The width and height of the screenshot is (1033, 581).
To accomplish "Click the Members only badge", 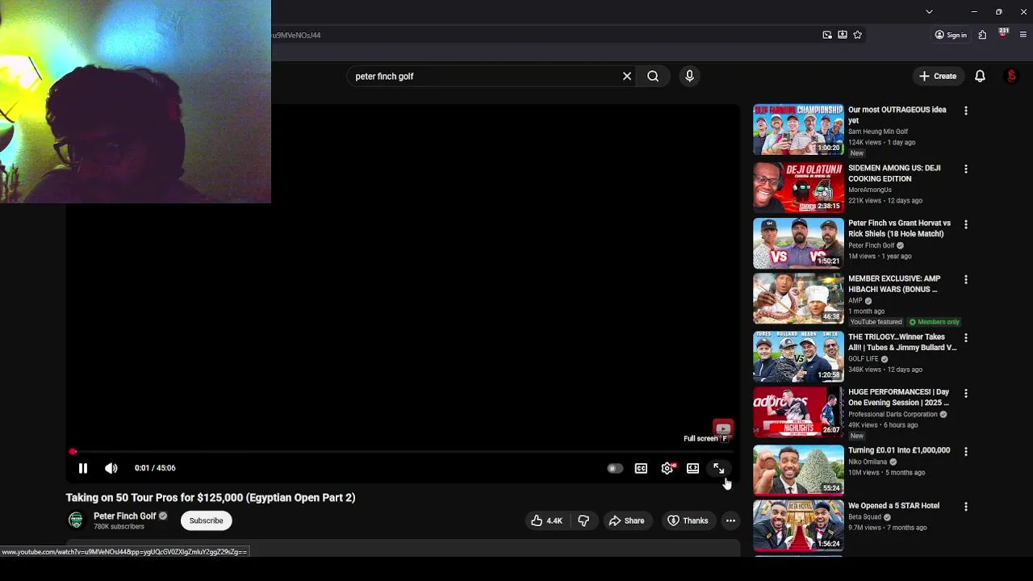I will (x=935, y=322).
